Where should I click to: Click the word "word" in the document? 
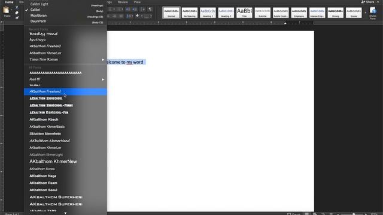pos(138,62)
